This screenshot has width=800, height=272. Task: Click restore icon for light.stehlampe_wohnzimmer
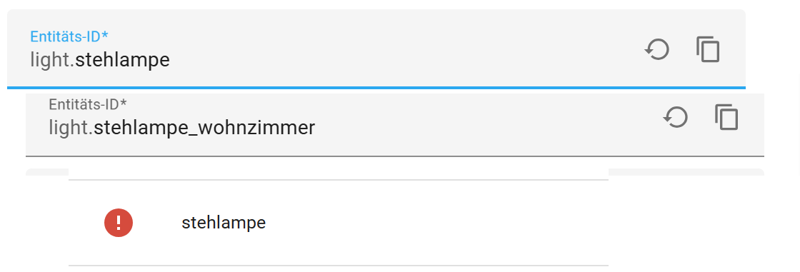pos(676,117)
